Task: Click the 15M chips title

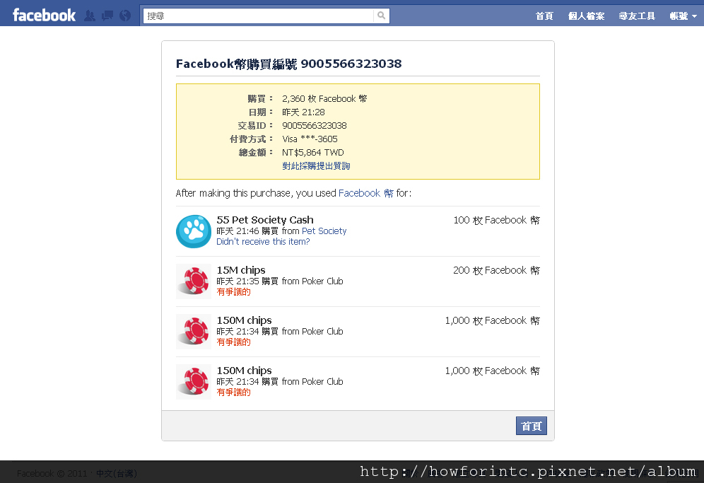Action: [x=241, y=270]
